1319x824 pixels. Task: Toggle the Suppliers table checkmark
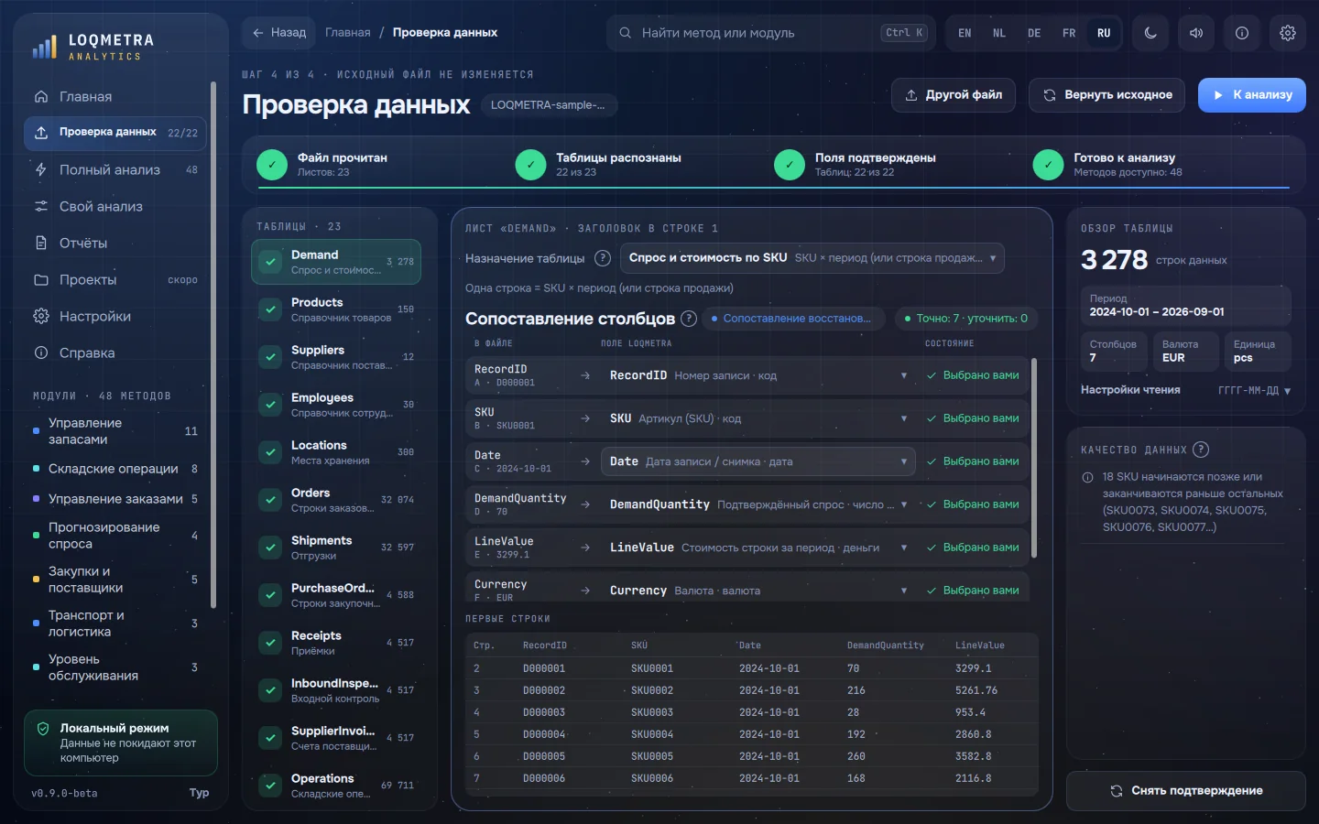click(x=270, y=357)
